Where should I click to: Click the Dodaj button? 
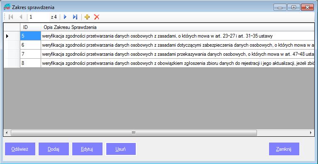pyautogui.click(x=54, y=149)
